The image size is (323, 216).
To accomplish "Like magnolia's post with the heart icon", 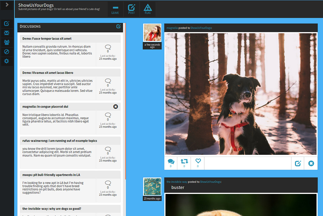I will 198,163.
